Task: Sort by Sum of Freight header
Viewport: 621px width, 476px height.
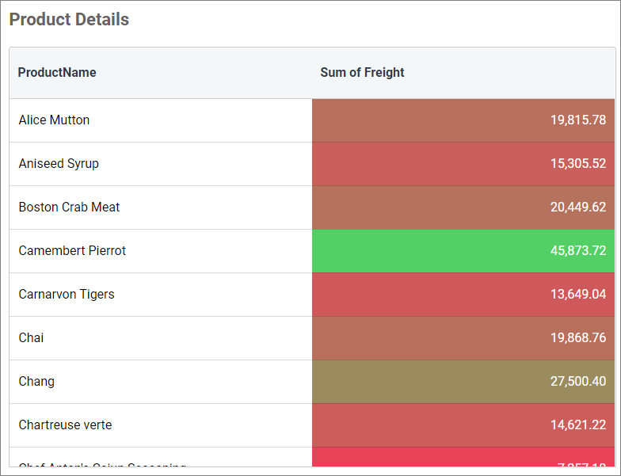Action: click(x=362, y=73)
